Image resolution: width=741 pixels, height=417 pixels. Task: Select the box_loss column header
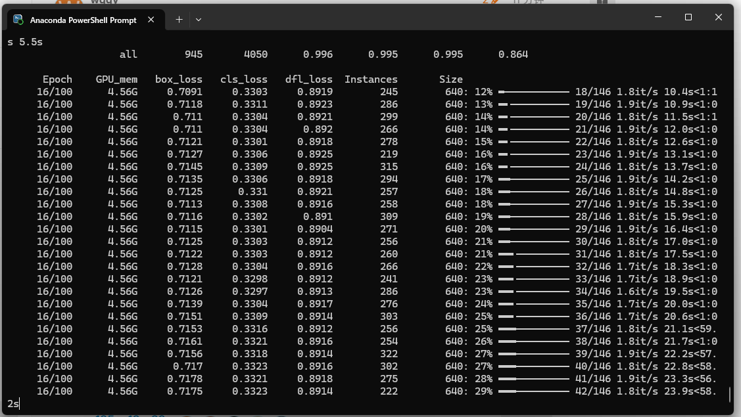[179, 79]
